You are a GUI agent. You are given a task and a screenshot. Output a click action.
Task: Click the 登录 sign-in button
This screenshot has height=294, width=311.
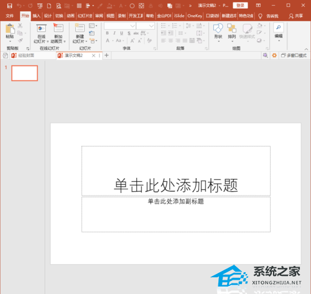[x=240, y=6]
